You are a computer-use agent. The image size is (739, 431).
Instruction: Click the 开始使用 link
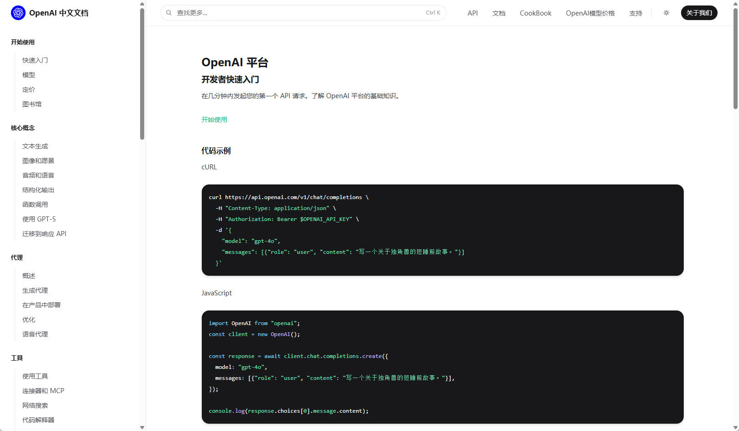click(x=214, y=120)
